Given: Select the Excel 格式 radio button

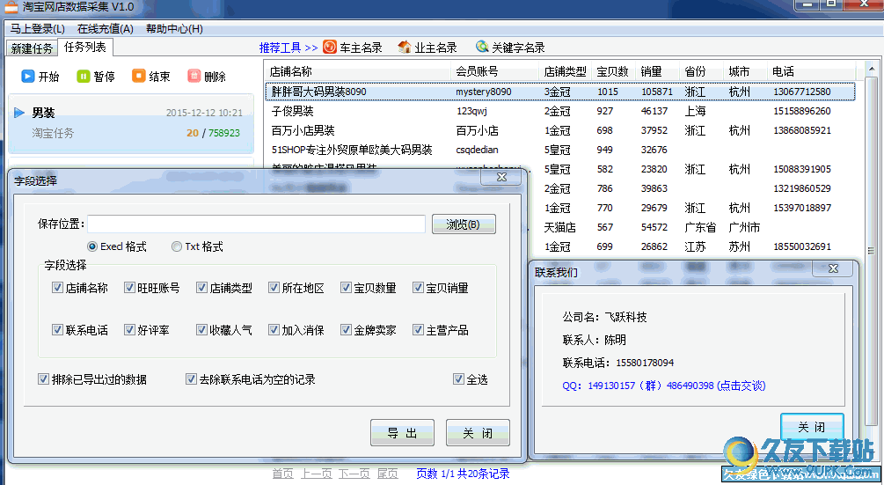Looking at the screenshot, I should point(91,246).
